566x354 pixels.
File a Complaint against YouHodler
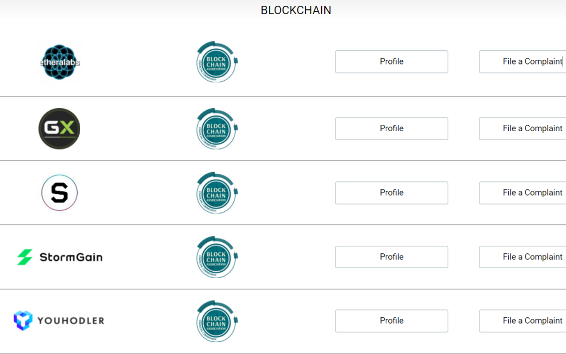pyautogui.click(x=523, y=321)
